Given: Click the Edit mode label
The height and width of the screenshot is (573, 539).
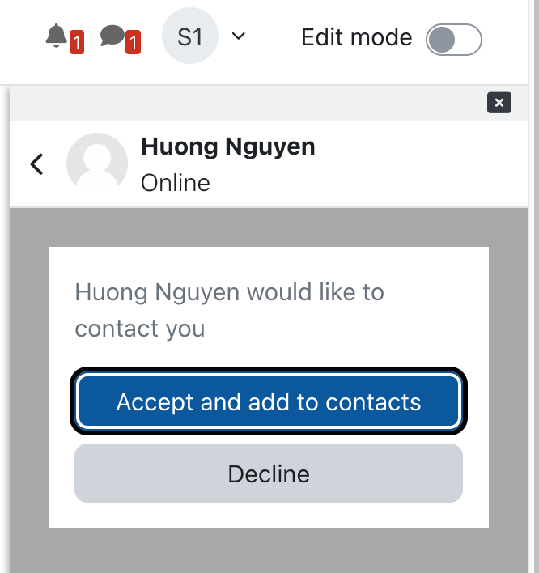Looking at the screenshot, I should tap(357, 37).
